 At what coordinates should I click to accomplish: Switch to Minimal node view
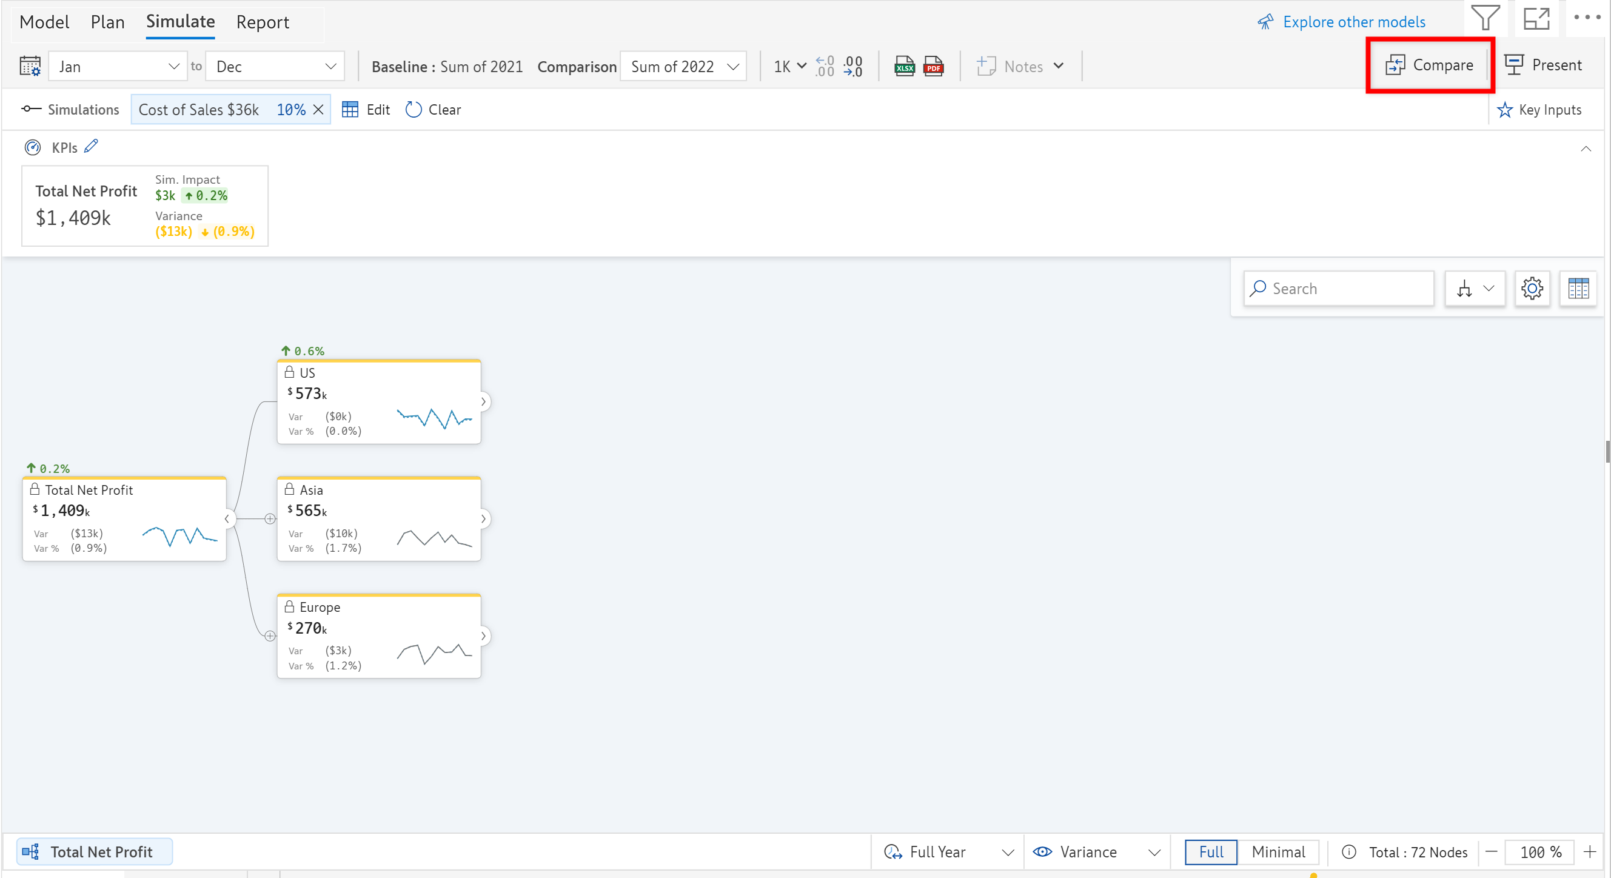coord(1278,852)
